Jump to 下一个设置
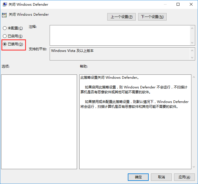The height and width of the screenshot is (184, 198). [x=152, y=17]
